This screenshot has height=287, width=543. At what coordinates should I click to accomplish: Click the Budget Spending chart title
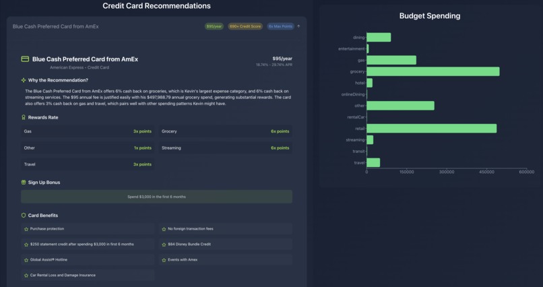click(430, 16)
